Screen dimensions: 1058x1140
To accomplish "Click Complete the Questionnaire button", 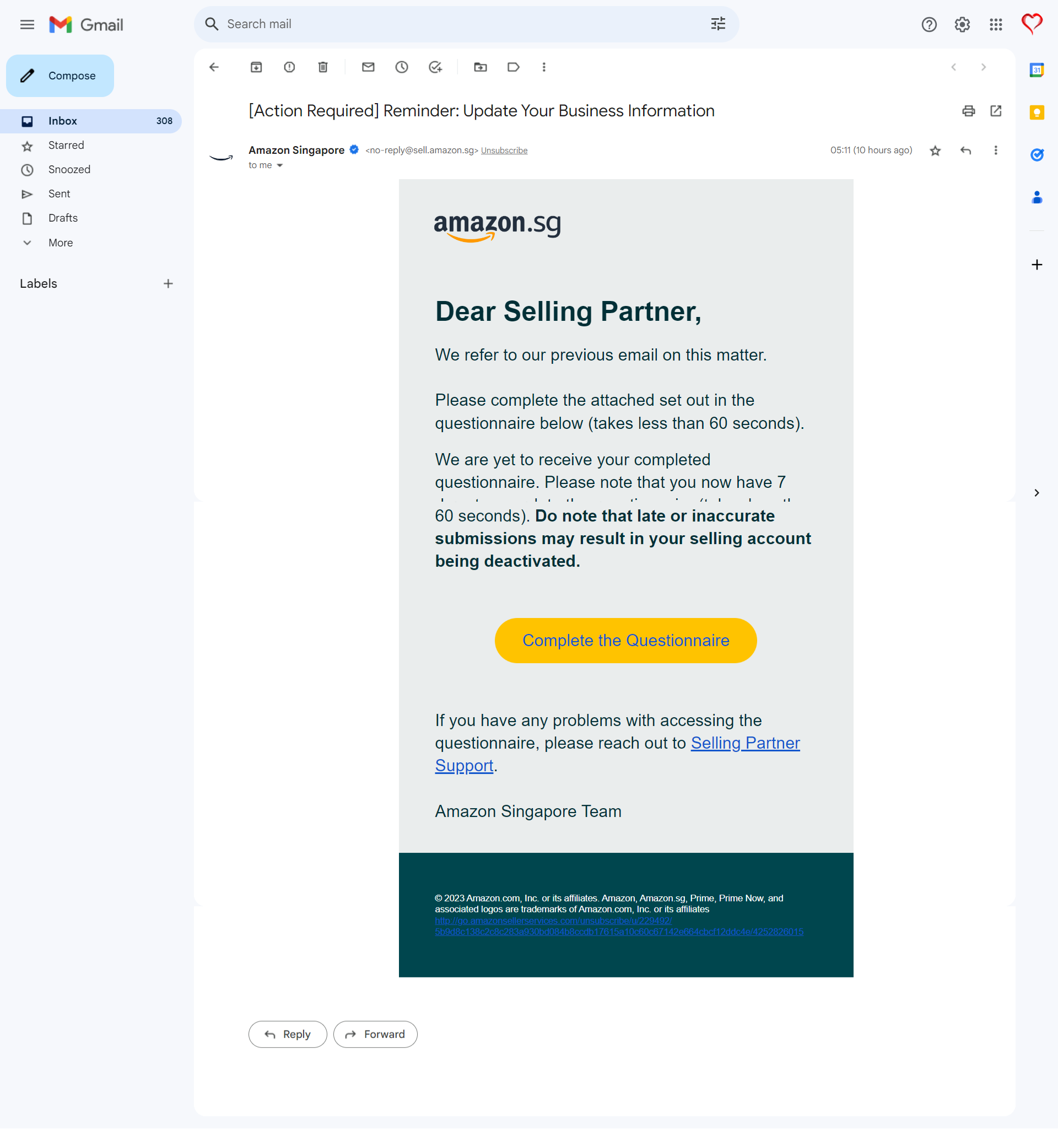I will click(x=625, y=641).
